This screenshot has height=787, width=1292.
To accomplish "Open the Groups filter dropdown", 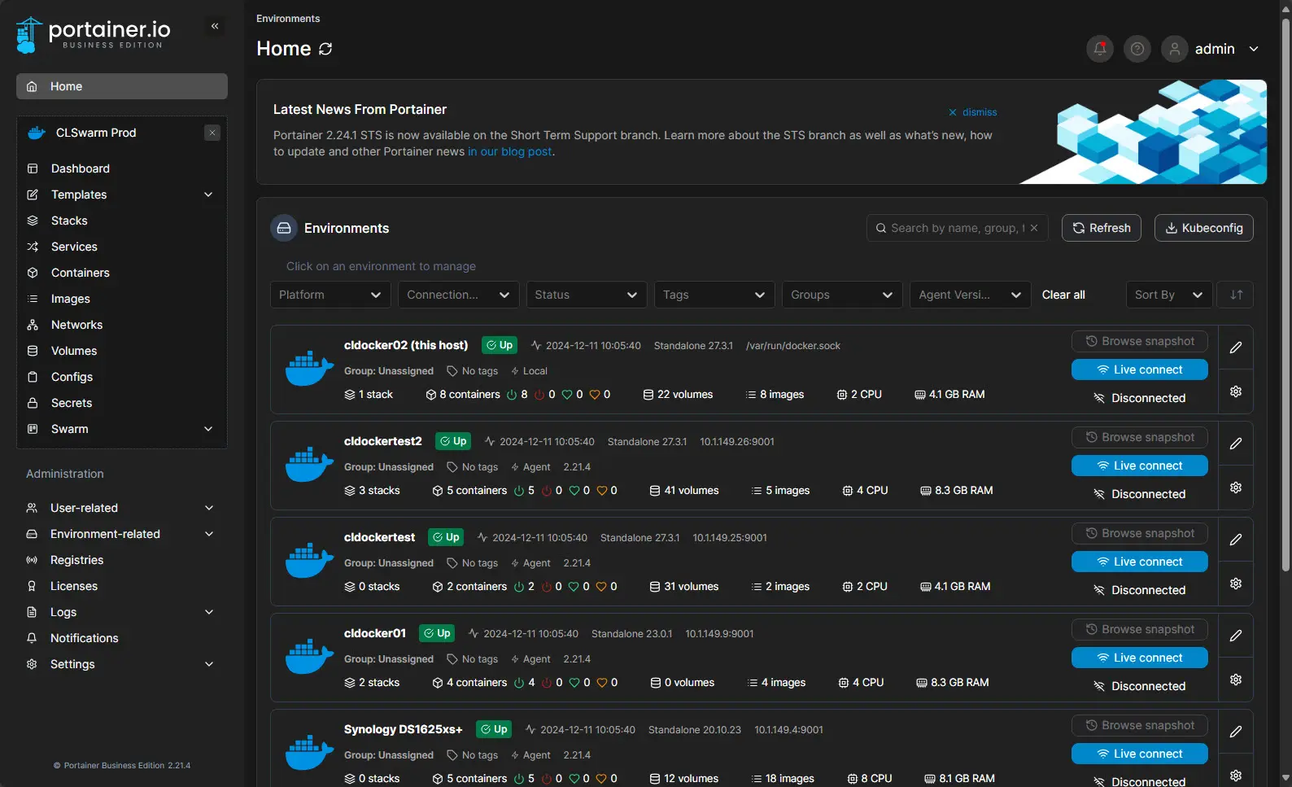I will pyautogui.click(x=842, y=295).
